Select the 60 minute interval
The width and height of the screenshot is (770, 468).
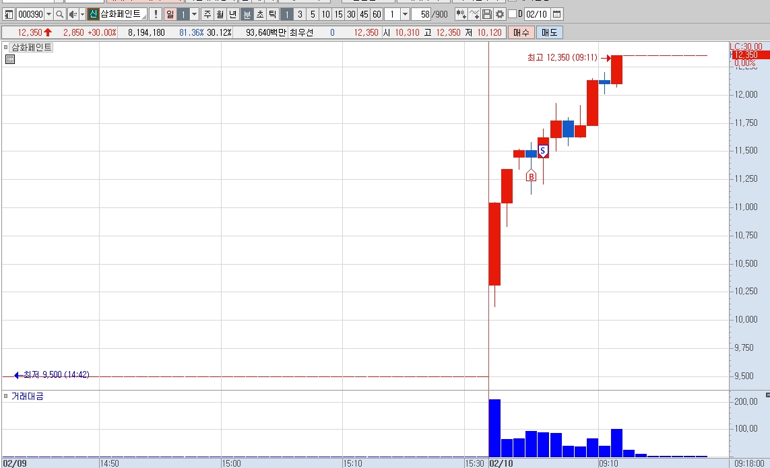click(x=377, y=14)
